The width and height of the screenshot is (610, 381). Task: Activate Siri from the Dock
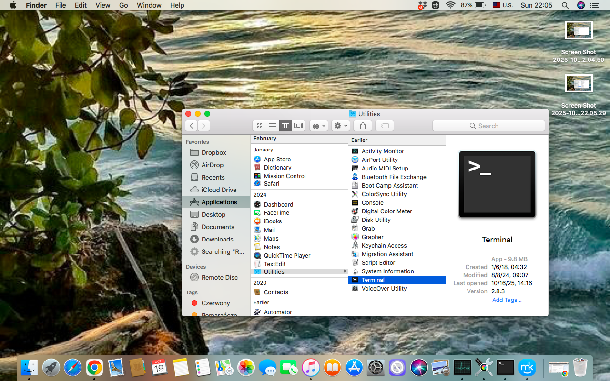coord(418,367)
